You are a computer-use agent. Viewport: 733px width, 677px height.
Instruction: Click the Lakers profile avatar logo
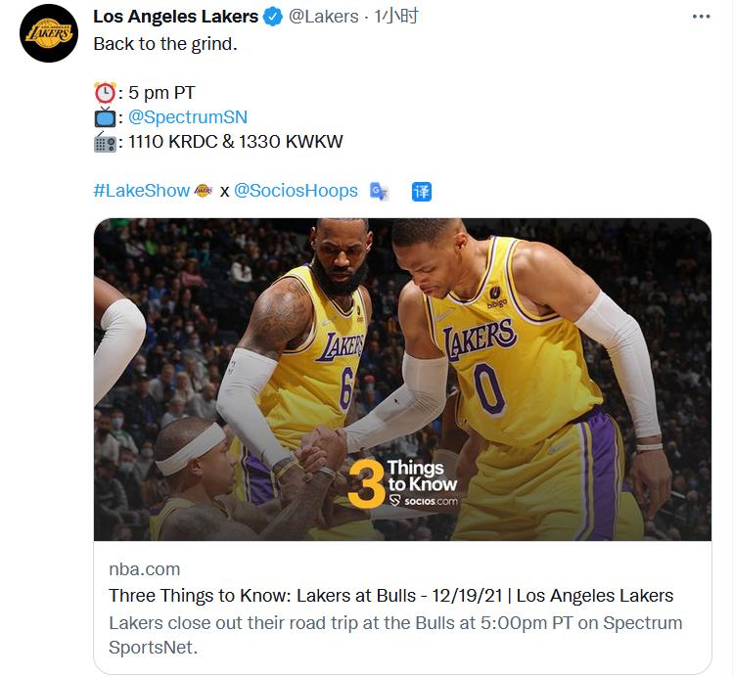click(x=49, y=33)
